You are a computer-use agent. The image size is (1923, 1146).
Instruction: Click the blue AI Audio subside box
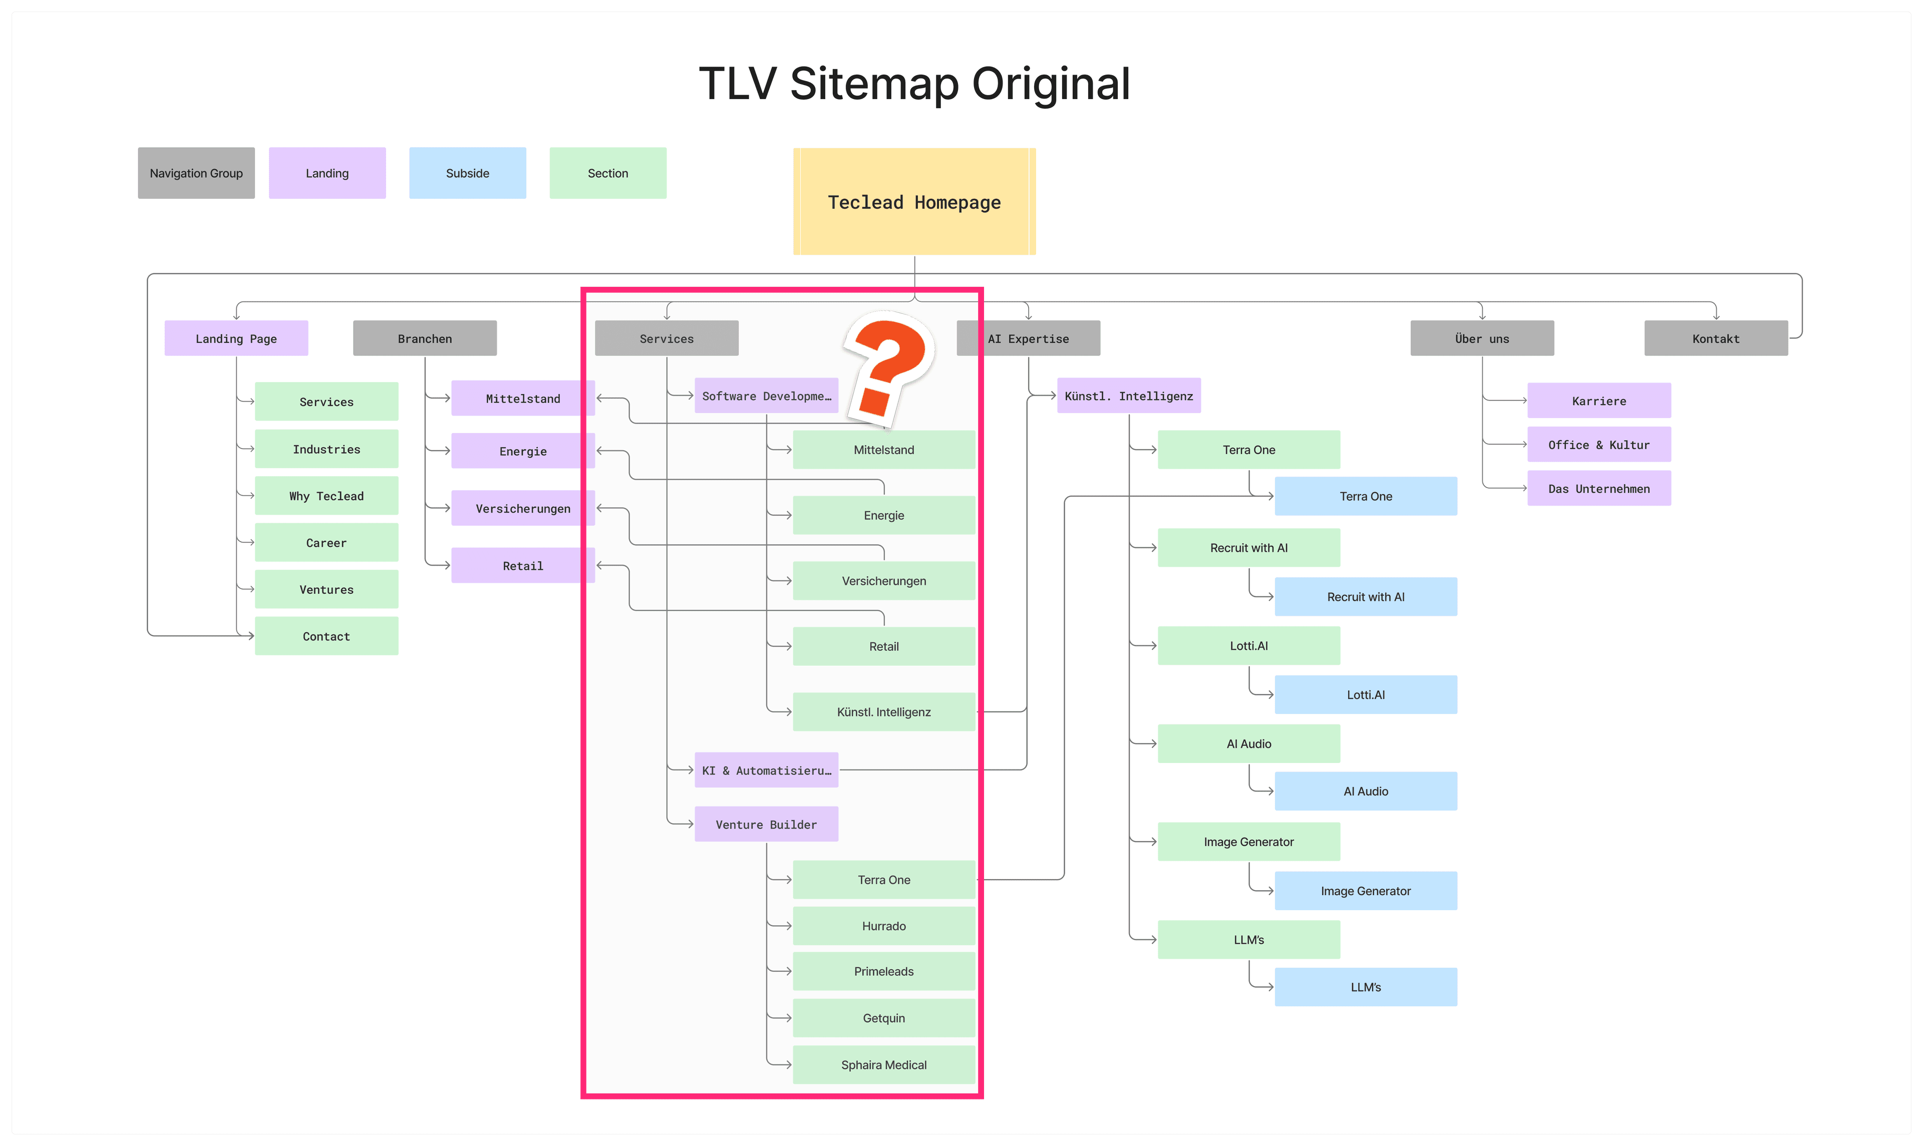1366,791
